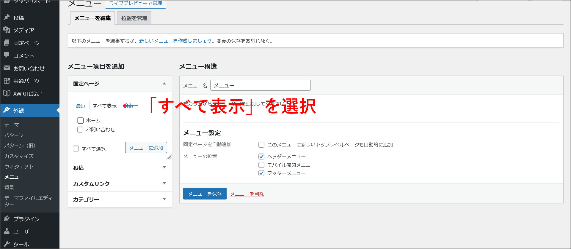The image size is (571, 249).
Task: Expand the カスタムリンク accordion section
Action: (120, 184)
